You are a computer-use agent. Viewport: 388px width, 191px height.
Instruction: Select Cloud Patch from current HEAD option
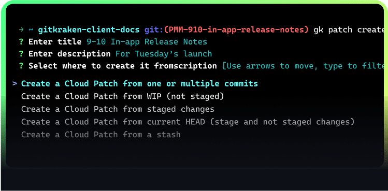[x=188, y=122]
